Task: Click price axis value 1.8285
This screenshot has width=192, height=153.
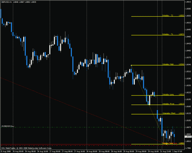Action: [x=188, y=79]
